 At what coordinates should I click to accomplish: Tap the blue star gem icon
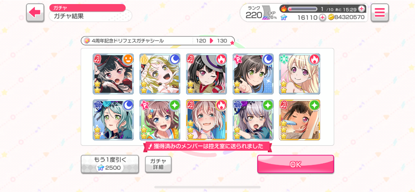(x=284, y=17)
